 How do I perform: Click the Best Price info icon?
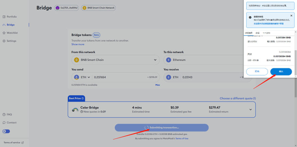(83, 98)
